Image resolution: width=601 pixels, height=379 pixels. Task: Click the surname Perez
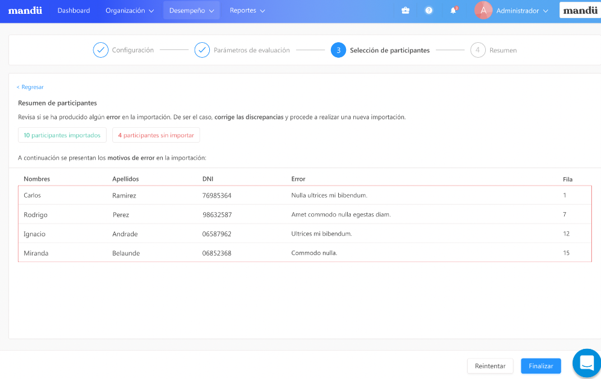121,215
